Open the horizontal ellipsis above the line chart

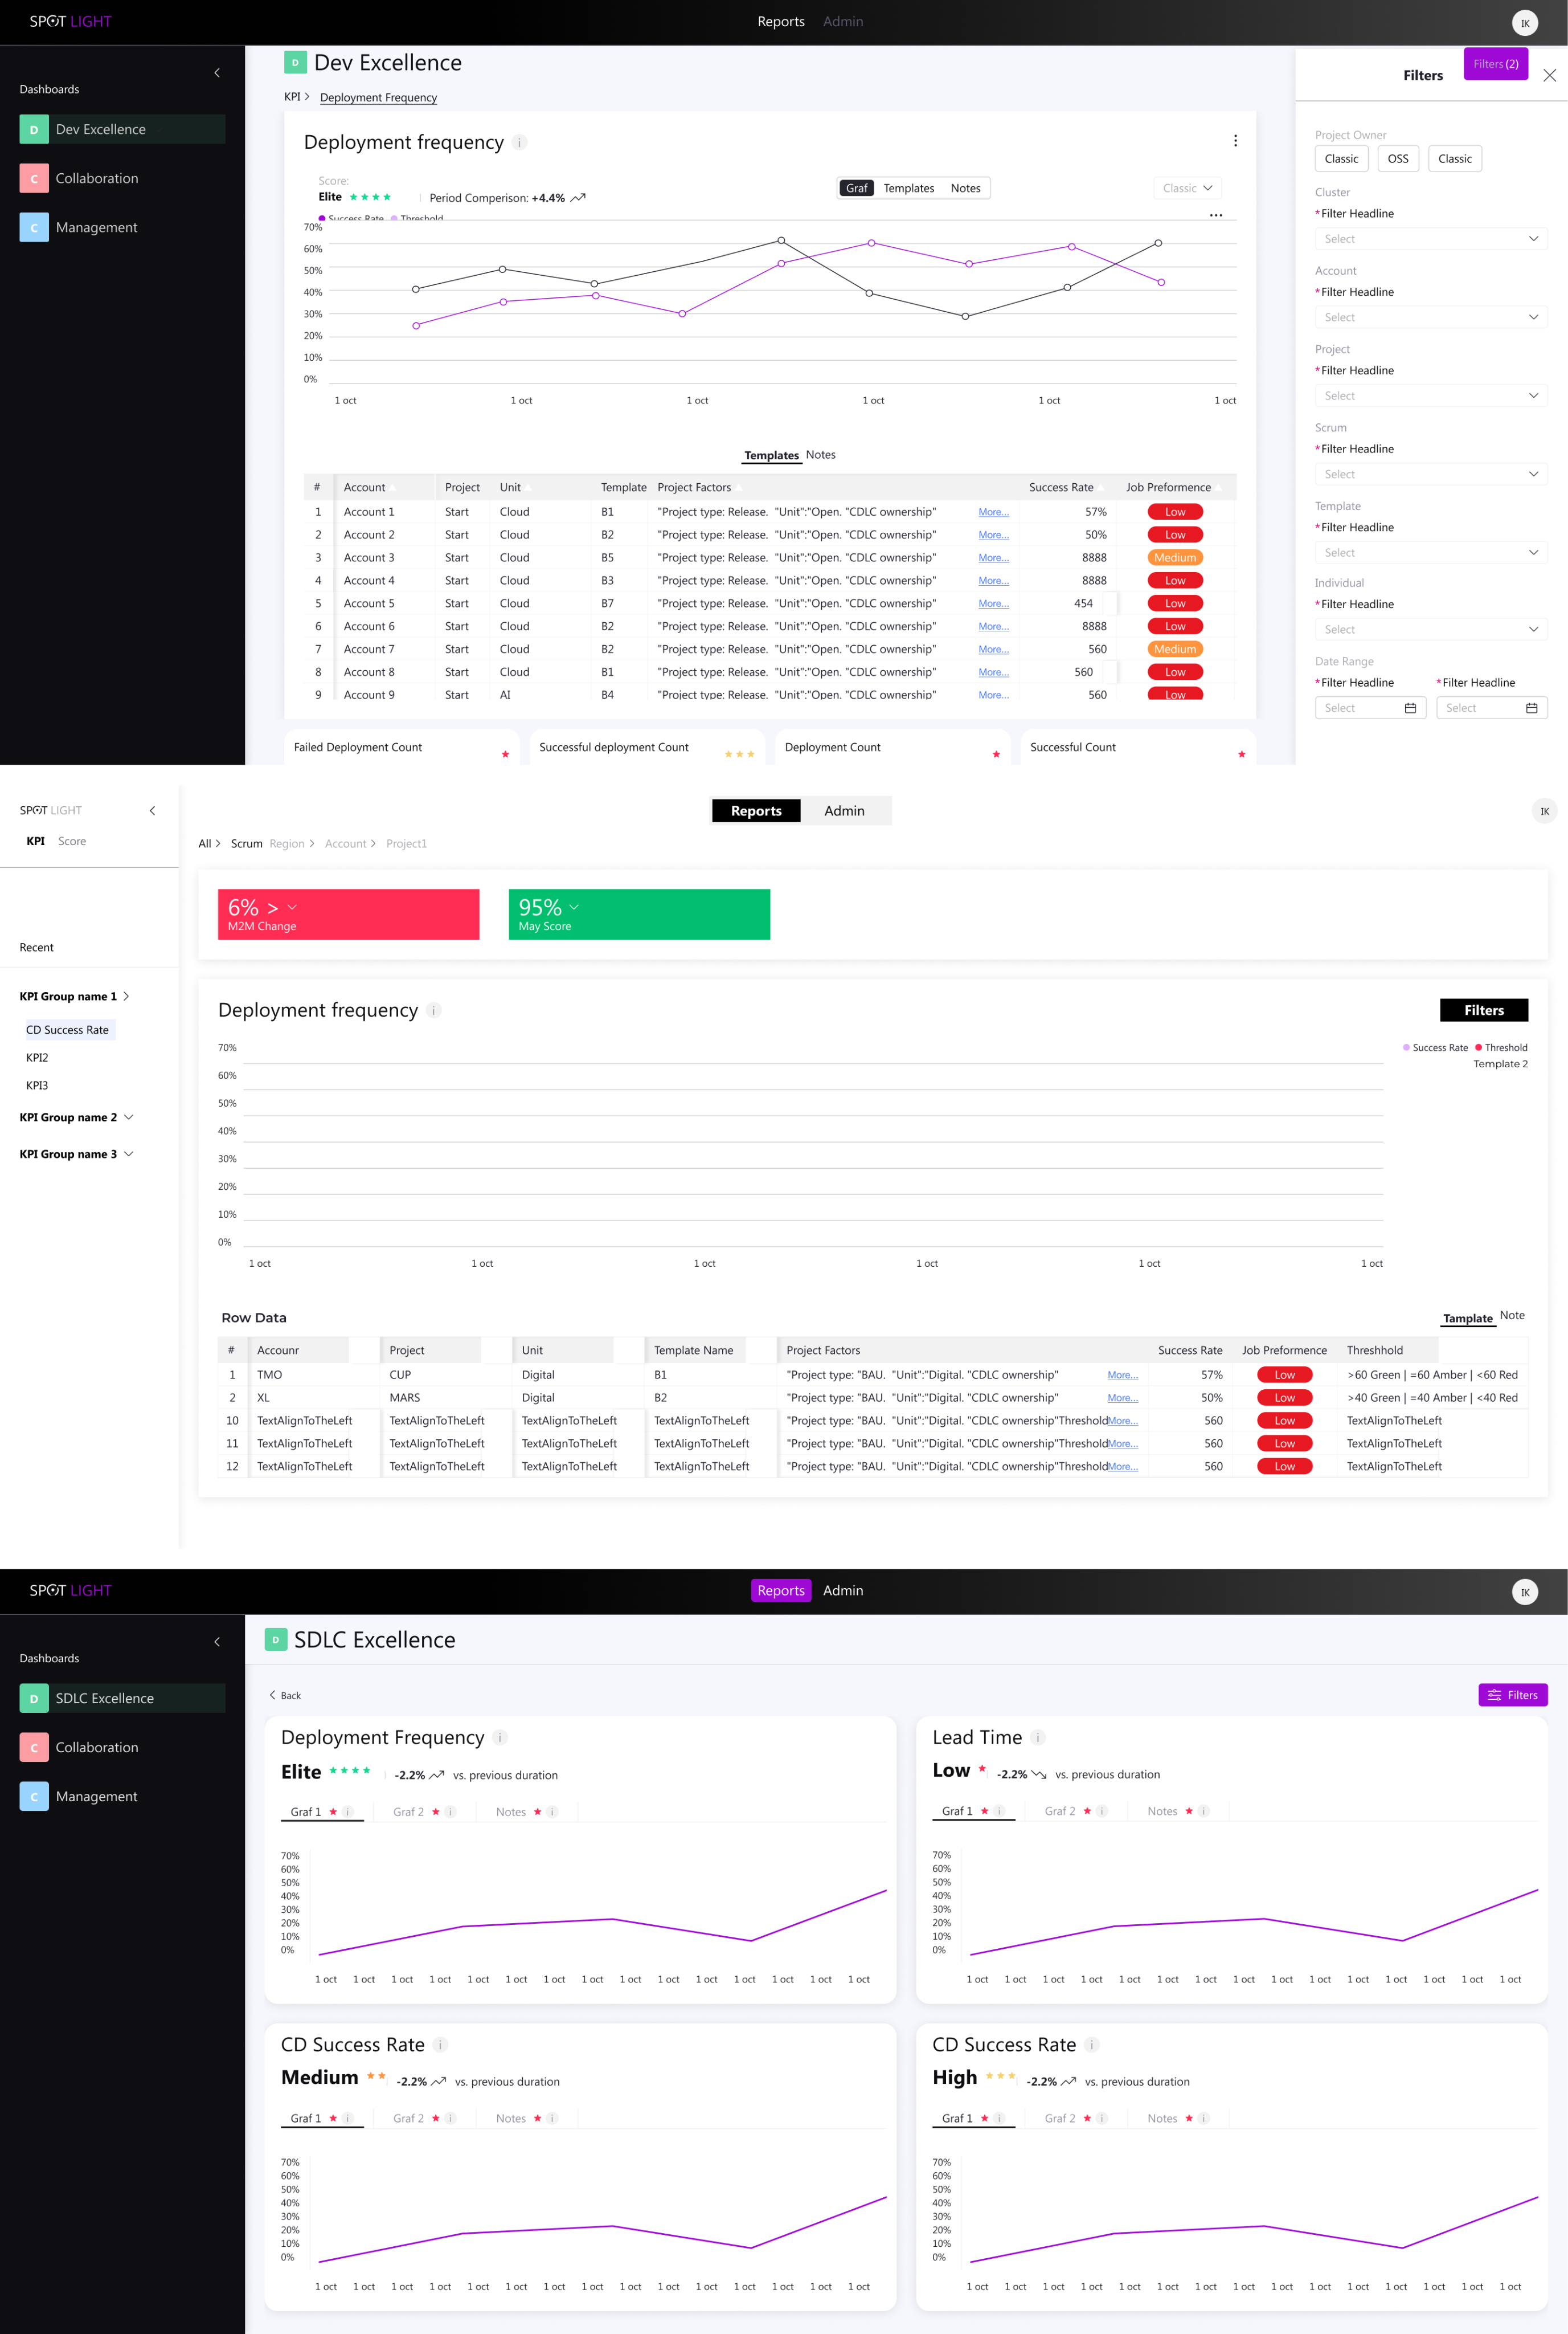pyautogui.click(x=1216, y=215)
